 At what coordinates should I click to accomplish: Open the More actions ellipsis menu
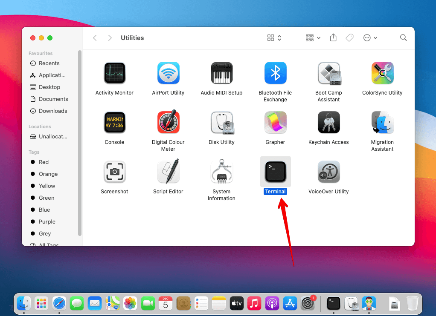pos(370,38)
